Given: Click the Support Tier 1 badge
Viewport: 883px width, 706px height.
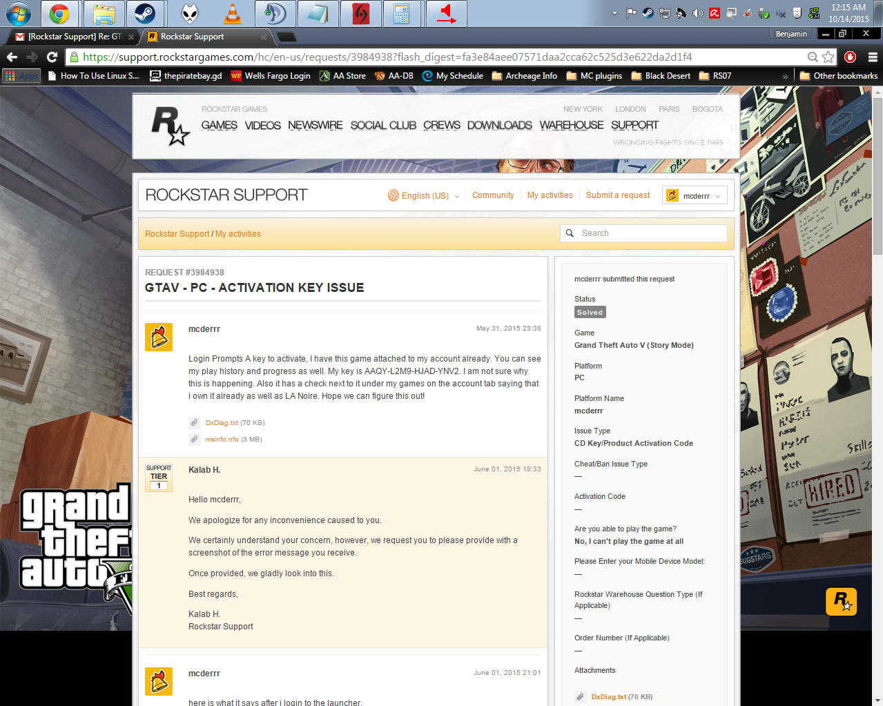Looking at the screenshot, I should pyautogui.click(x=159, y=477).
